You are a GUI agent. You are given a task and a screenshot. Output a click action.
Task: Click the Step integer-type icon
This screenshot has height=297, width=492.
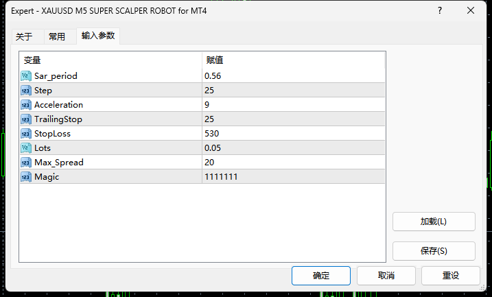[x=26, y=91]
